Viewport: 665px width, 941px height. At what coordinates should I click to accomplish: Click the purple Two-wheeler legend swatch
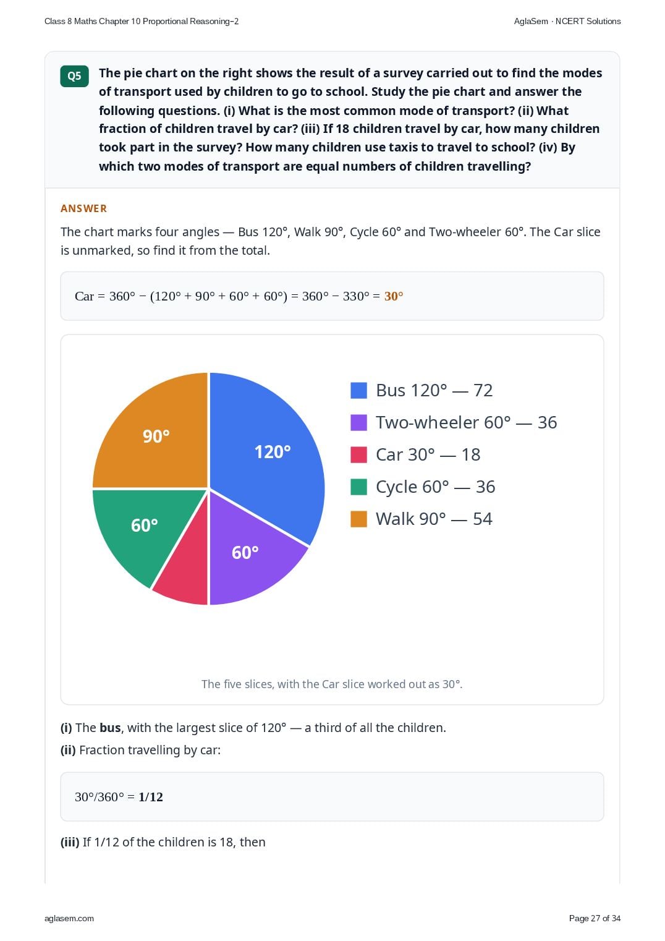(x=358, y=422)
